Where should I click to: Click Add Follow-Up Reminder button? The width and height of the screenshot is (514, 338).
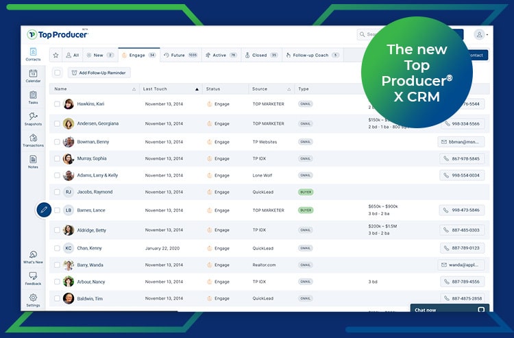[99, 73]
